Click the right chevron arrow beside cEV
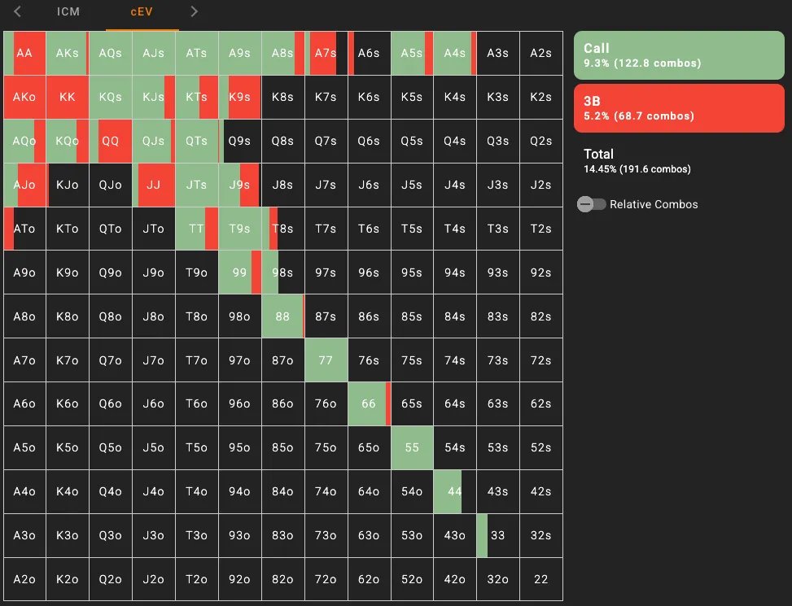792x606 pixels. pos(194,11)
